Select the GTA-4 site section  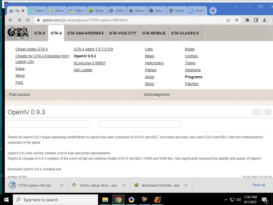56,33
